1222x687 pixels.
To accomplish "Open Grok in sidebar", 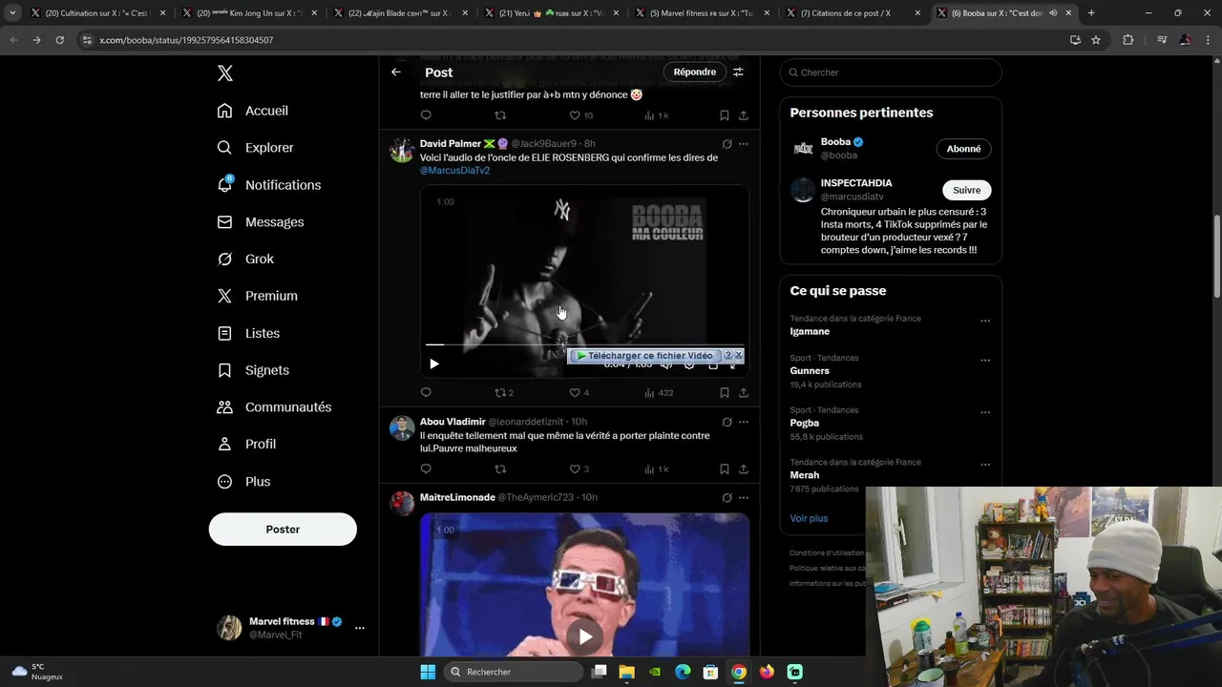I will point(245,259).
